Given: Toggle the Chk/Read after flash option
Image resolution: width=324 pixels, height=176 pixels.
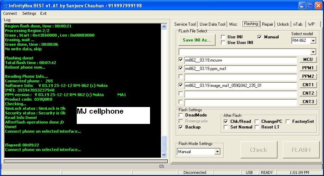Looking at the screenshot, I should click(226, 121).
